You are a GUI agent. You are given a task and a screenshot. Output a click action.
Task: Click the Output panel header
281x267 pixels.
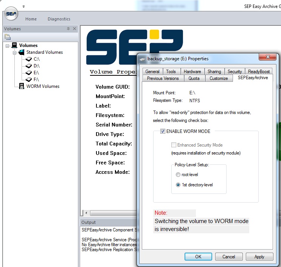click(x=109, y=222)
